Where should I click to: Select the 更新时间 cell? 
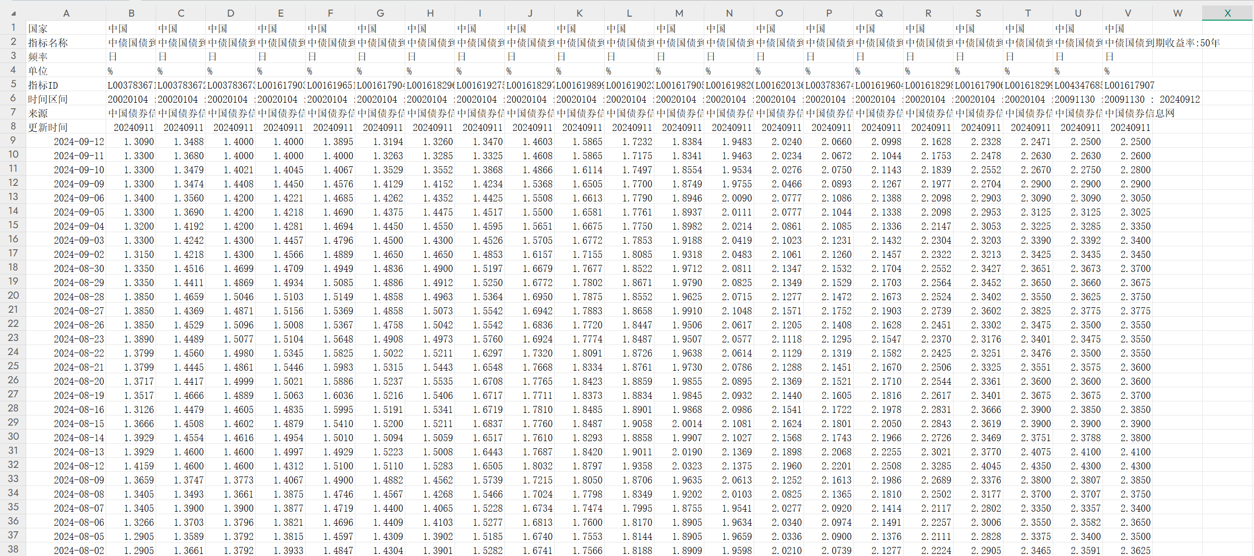(65, 127)
